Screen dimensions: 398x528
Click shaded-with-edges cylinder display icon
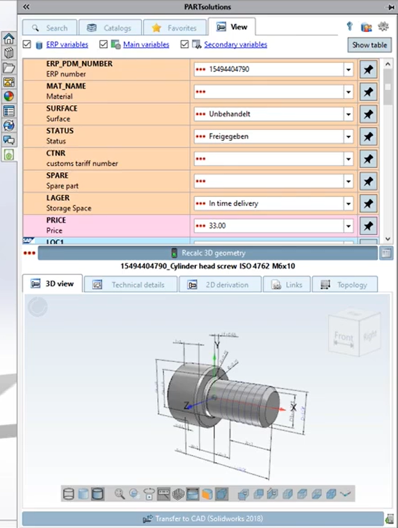pyautogui.click(x=98, y=494)
